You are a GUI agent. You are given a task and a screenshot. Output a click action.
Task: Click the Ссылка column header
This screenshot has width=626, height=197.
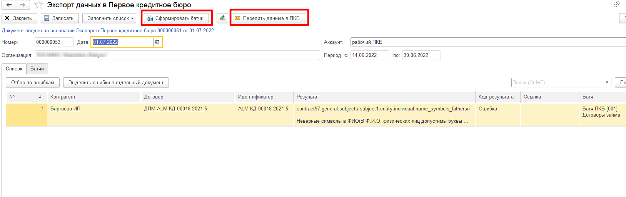tap(550, 97)
